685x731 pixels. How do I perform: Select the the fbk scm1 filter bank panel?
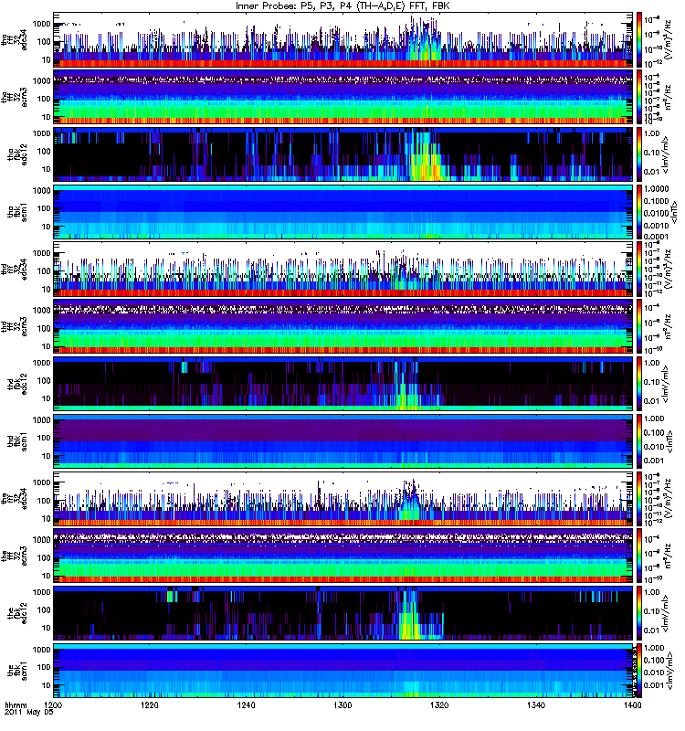coord(343,671)
